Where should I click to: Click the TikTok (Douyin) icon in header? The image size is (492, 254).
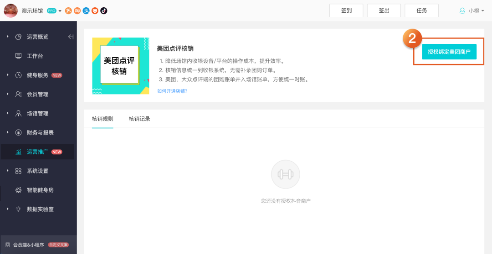pos(104,10)
